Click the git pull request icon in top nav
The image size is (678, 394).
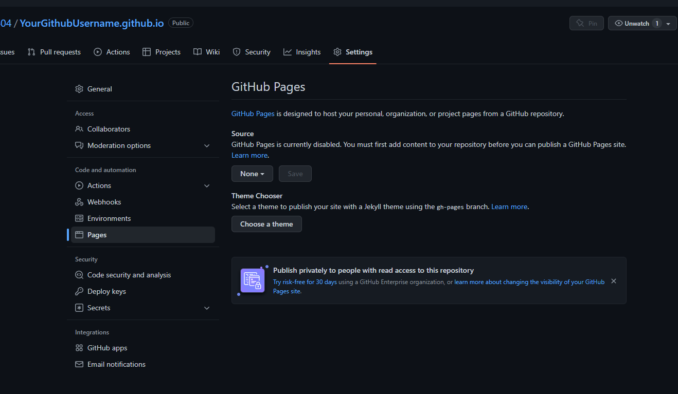click(x=31, y=52)
